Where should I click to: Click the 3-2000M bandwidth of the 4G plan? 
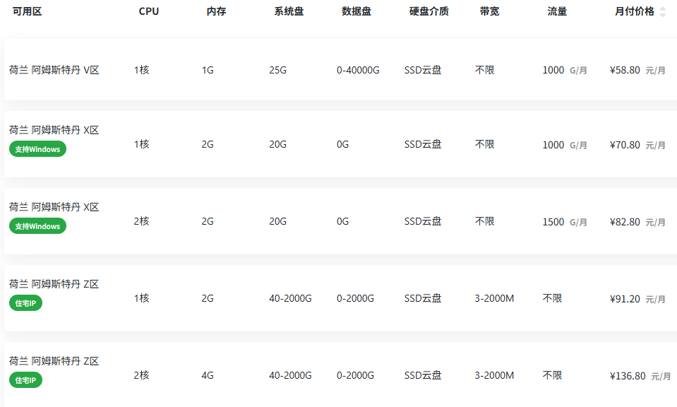(494, 375)
